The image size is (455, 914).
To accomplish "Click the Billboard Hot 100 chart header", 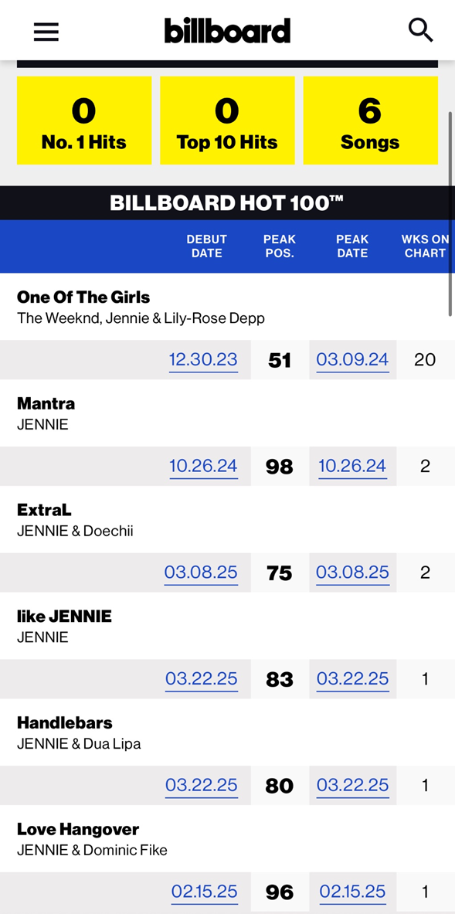I will pyautogui.click(x=227, y=203).
